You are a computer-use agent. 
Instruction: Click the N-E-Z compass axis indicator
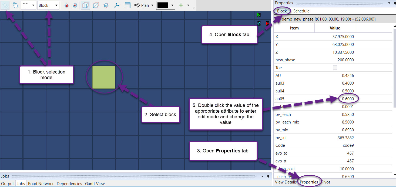(263, 19)
